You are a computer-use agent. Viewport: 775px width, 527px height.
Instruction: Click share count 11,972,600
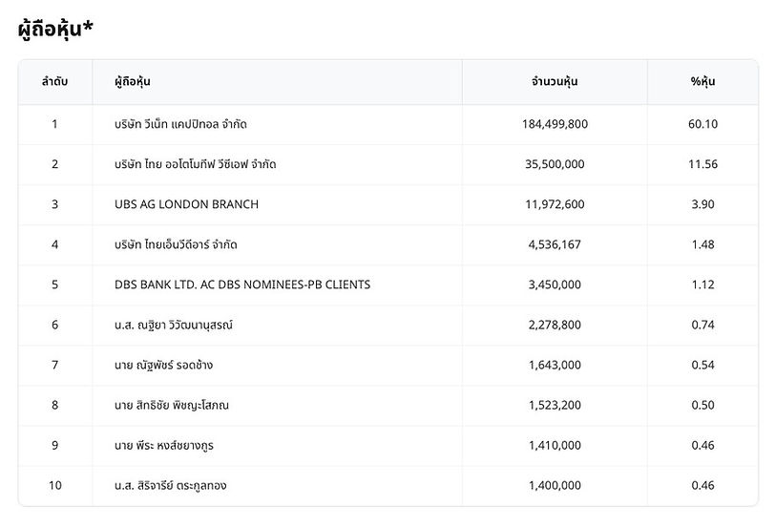coord(555,204)
